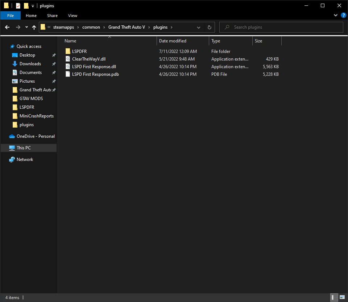Click the Properties icon in title bar
Screen dimensions: 348x302
pyautogui.click(x=18, y=6)
